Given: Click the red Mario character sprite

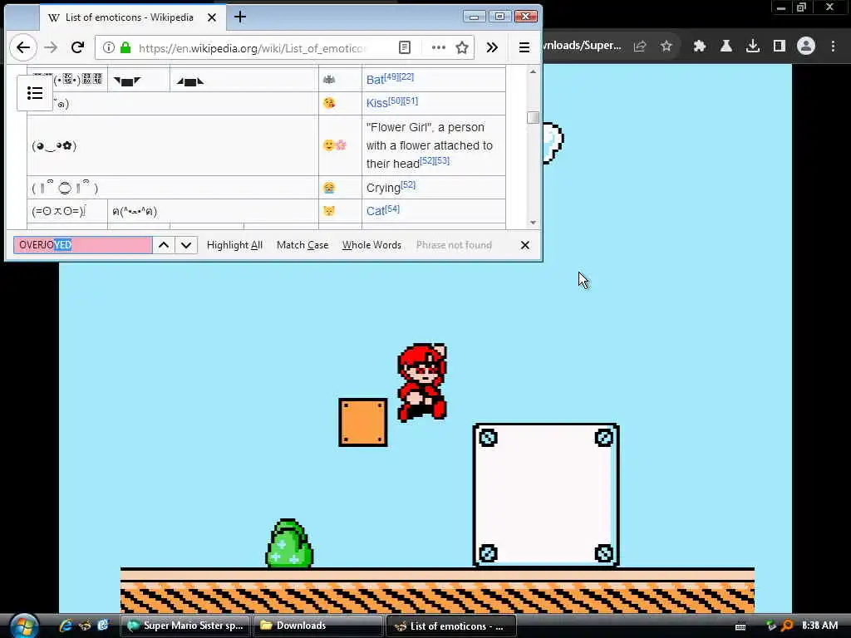Looking at the screenshot, I should [x=422, y=382].
